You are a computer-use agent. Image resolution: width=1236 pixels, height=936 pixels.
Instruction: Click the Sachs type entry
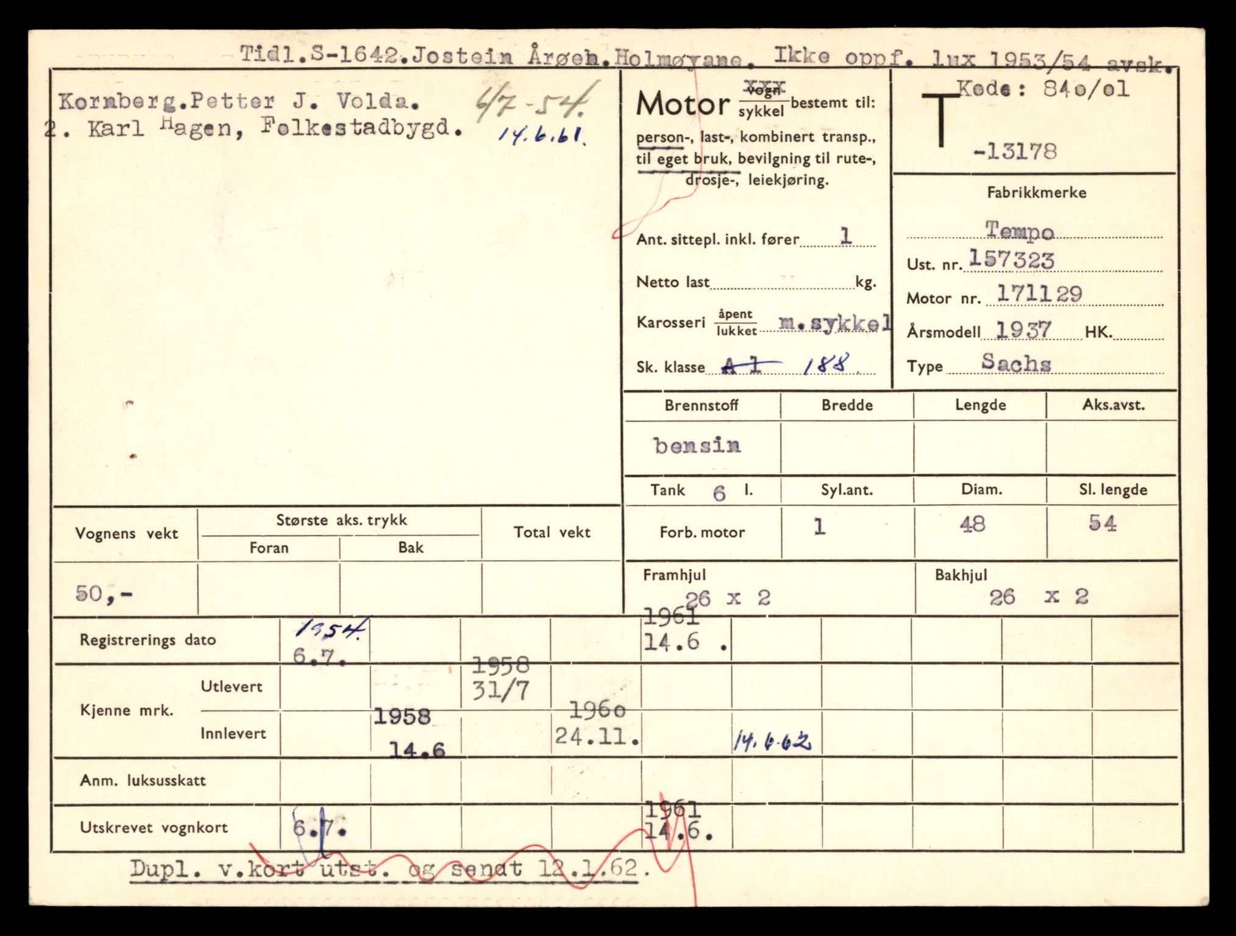coord(1016,363)
